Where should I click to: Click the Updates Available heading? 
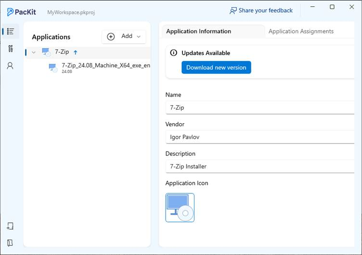point(206,53)
